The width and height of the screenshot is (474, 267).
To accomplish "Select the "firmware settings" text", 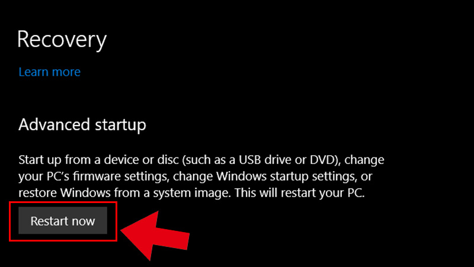I will tap(120, 176).
